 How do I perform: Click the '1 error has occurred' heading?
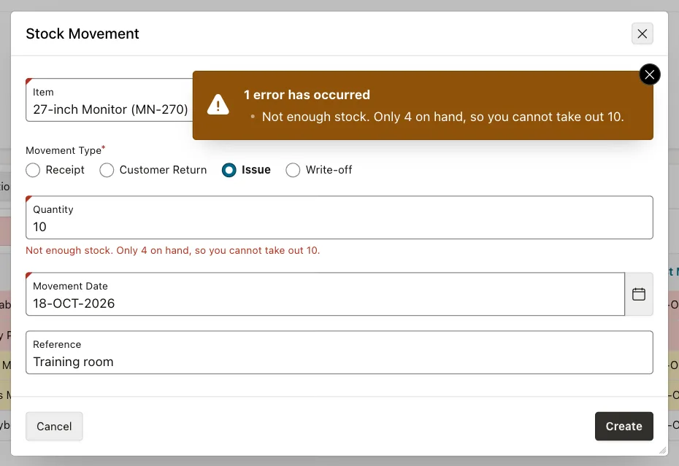(307, 95)
